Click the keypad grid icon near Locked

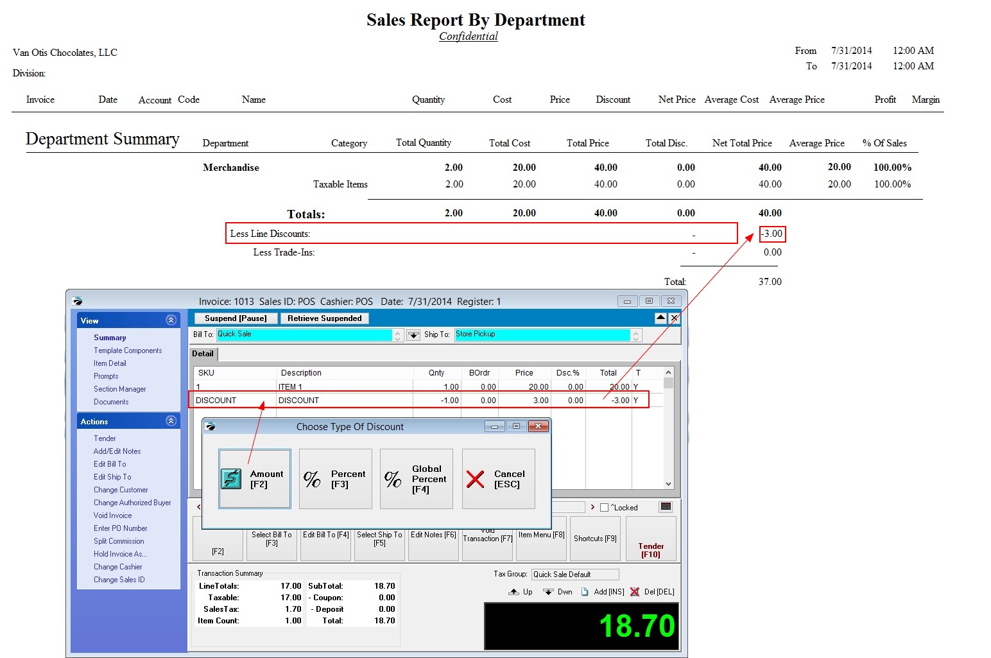point(666,506)
